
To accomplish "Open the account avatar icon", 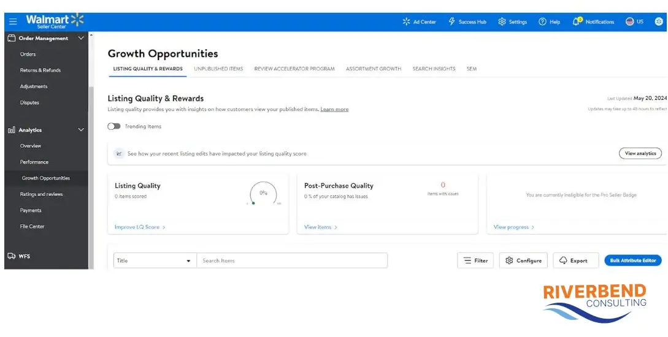I will 659,21.
